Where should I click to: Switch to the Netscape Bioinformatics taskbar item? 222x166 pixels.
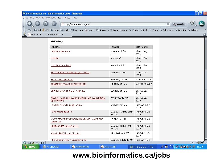coord(142,147)
